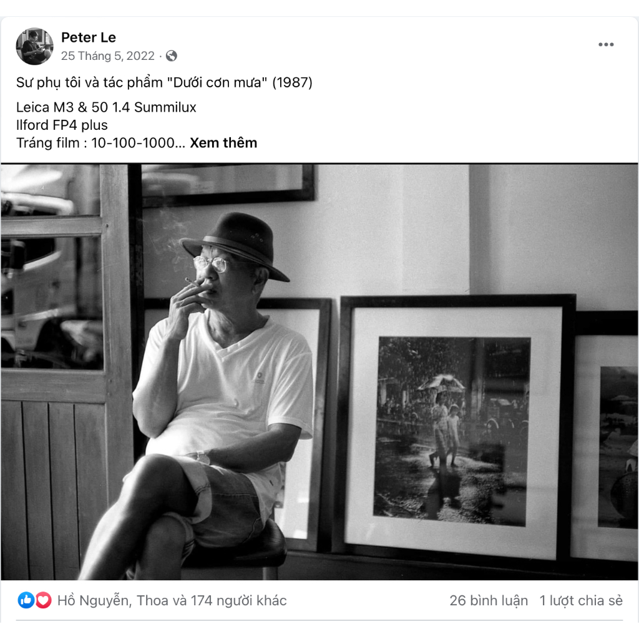
Task: Open Peter Le's profile picture
Action: click(x=35, y=46)
